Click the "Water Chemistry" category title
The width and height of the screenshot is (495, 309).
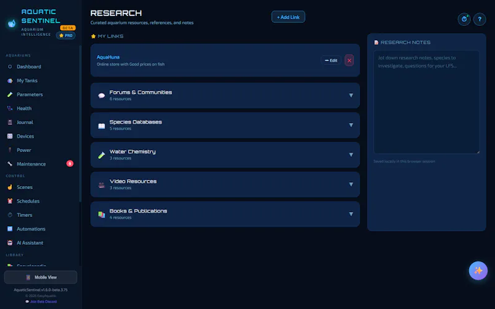(x=132, y=151)
